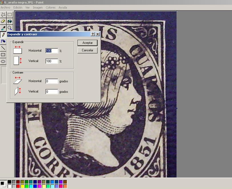Pick the Rectangle shape tool
232x189 pixels.
(3, 55)
